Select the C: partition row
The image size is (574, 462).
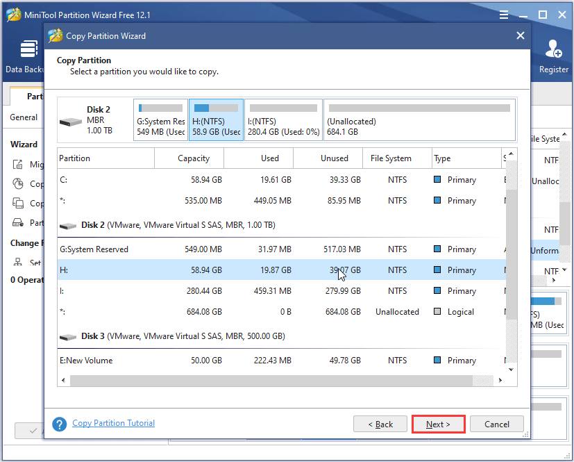coord(282,180)
